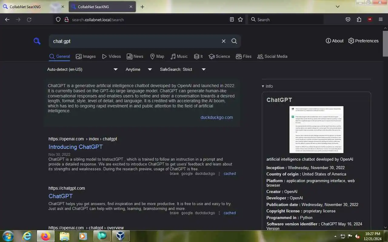This screenshot has width=388, height=242.
Task: Switch to the Social Media category
Action: pos(272,56)
